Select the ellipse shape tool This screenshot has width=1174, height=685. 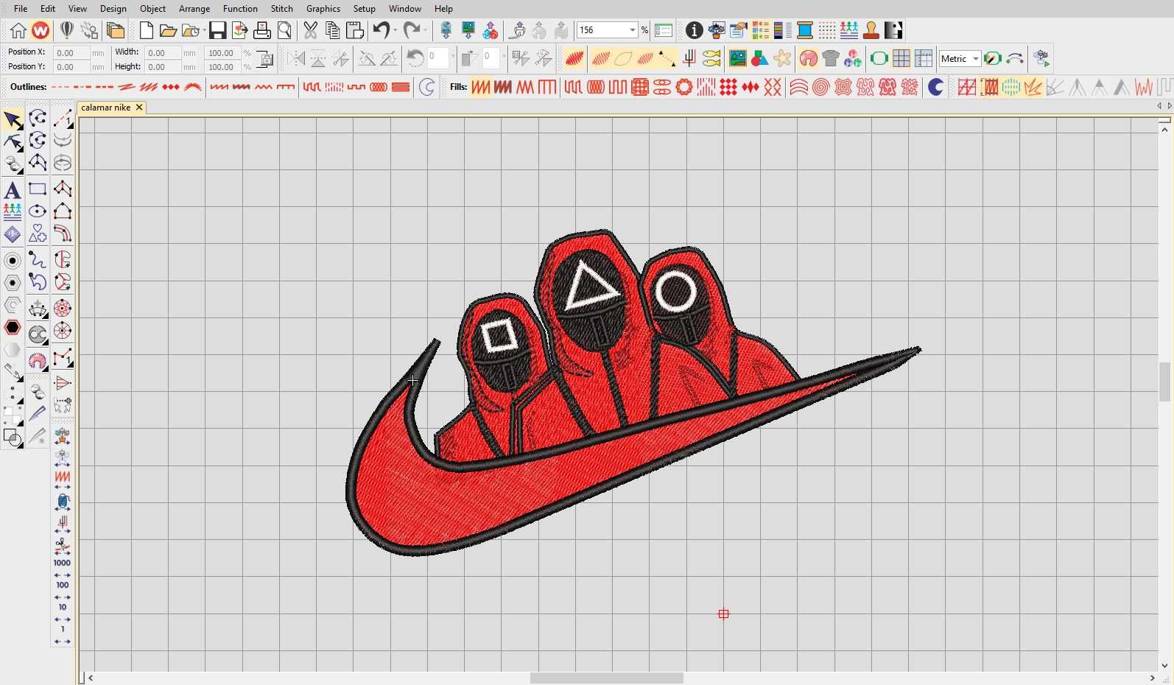click(38, 211)
